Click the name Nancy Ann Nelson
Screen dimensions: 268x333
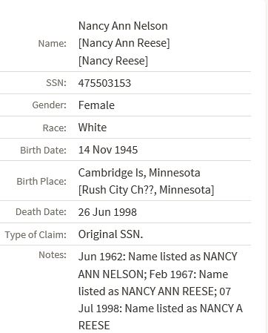coord(123,26)
